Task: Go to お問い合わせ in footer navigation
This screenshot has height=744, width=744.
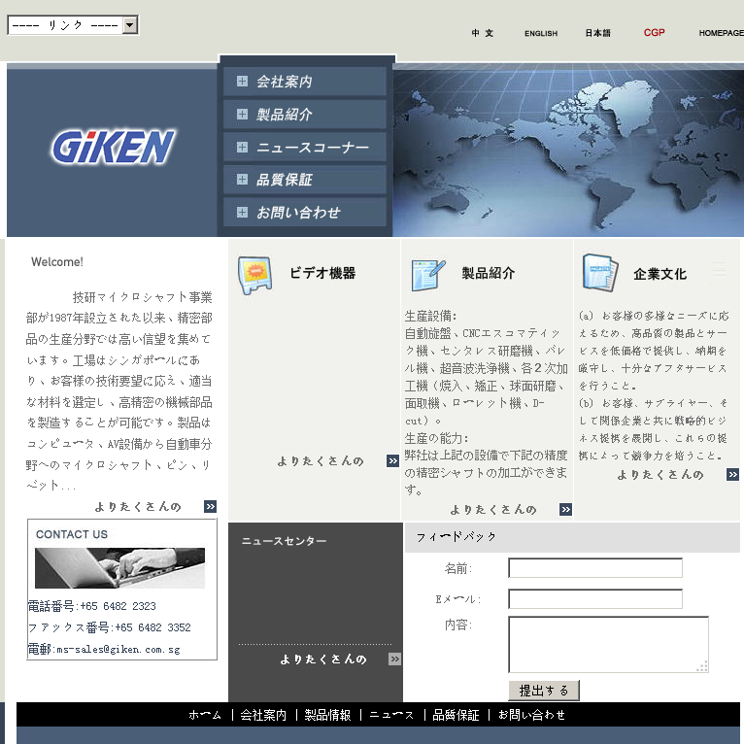Action: pos(531,715)
